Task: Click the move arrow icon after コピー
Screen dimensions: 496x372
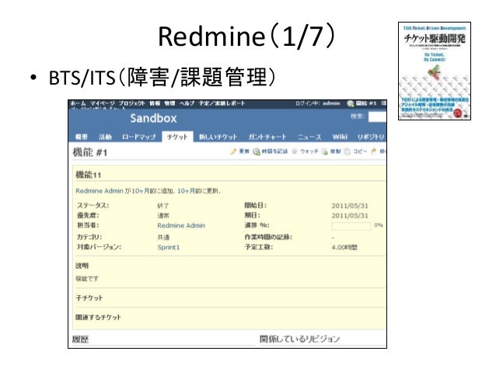Action: [x=374, y=151]
